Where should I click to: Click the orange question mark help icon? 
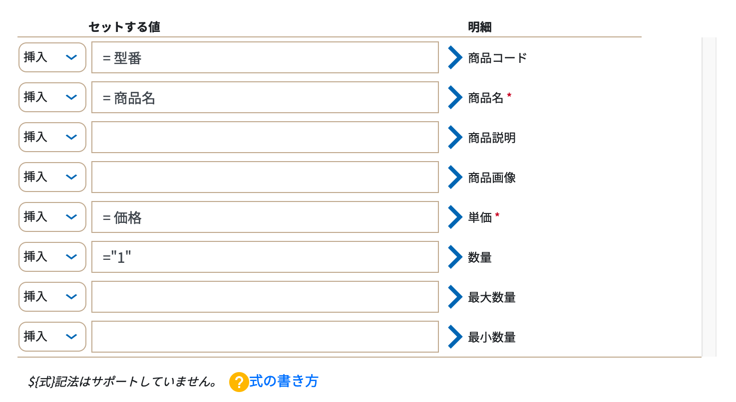pyautogui.click(x=238, y=382)
